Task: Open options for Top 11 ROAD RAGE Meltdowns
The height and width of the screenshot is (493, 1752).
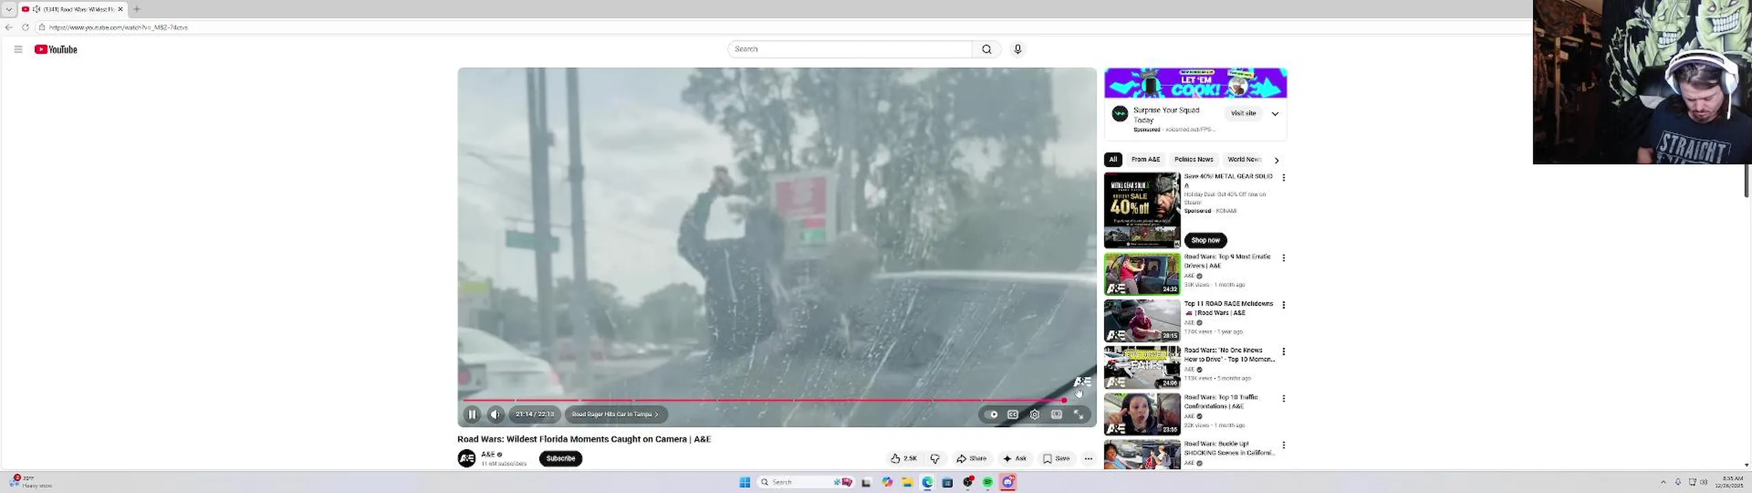Action: (x=1284, y=305)
